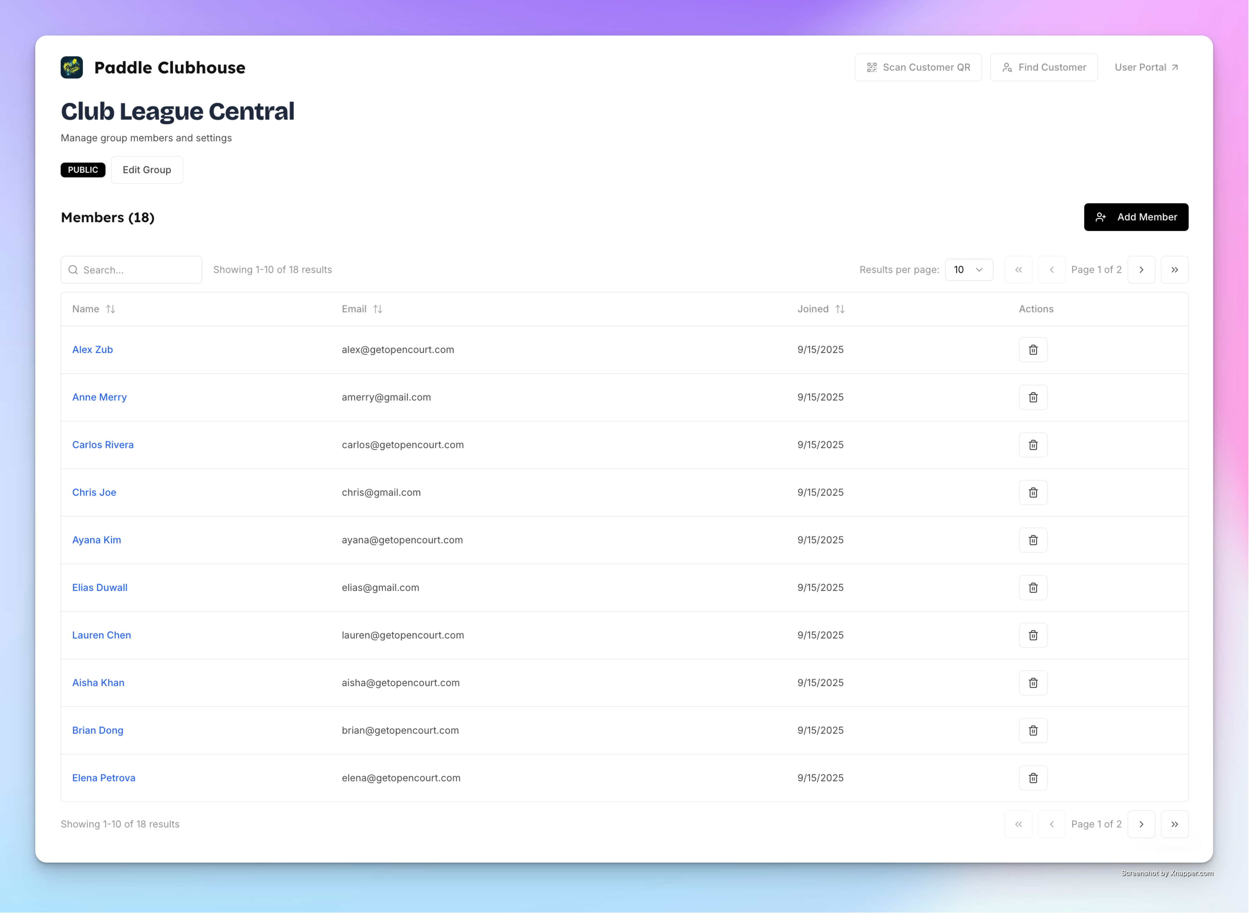The image size is (1249, 913).
Task: Open Ayana Kim profile link
Action: tap(97, 540)
